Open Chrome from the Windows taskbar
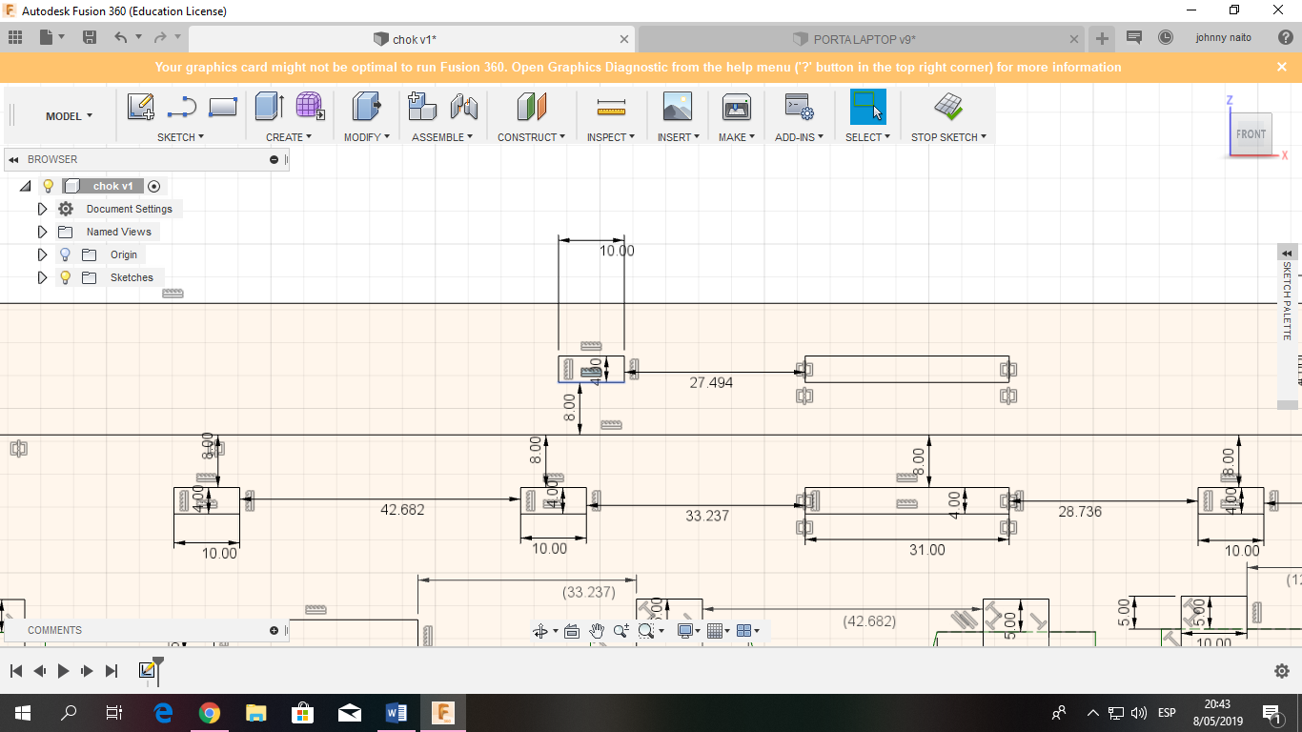This screenshot has width=1302, height=732. [210, 712]
